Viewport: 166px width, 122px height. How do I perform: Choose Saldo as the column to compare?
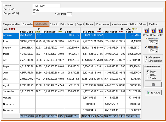pos(148,78)
